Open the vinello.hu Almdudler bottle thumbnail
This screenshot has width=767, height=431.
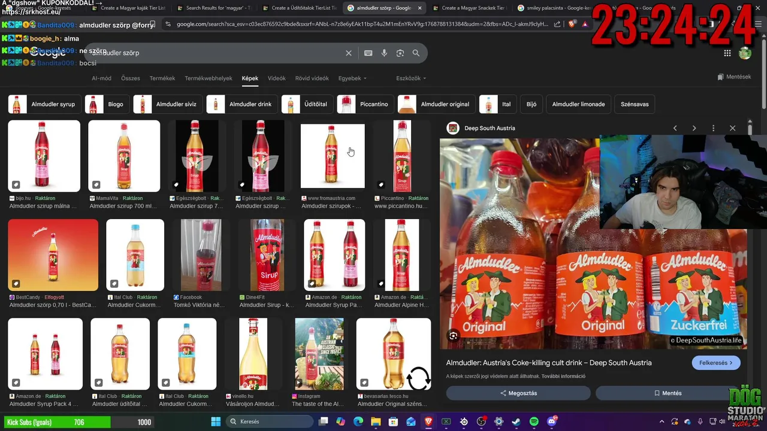[x=253, y=354]
